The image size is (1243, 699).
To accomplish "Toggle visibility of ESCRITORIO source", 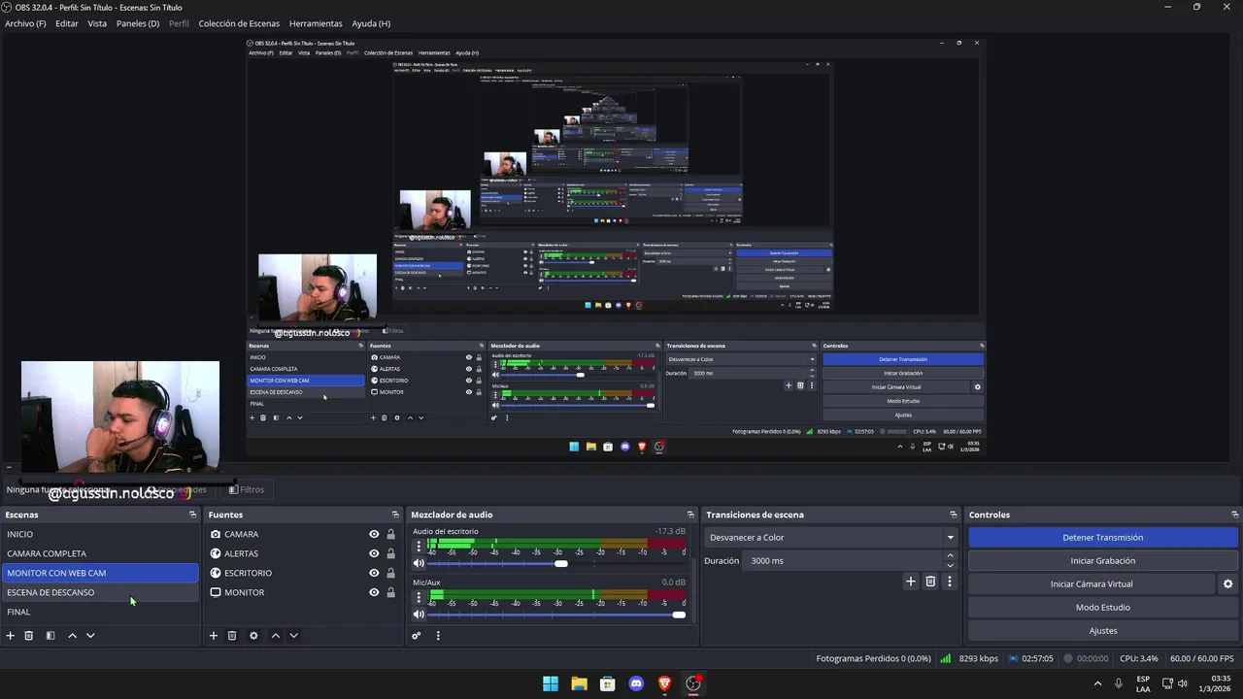I will coord(374,573).
